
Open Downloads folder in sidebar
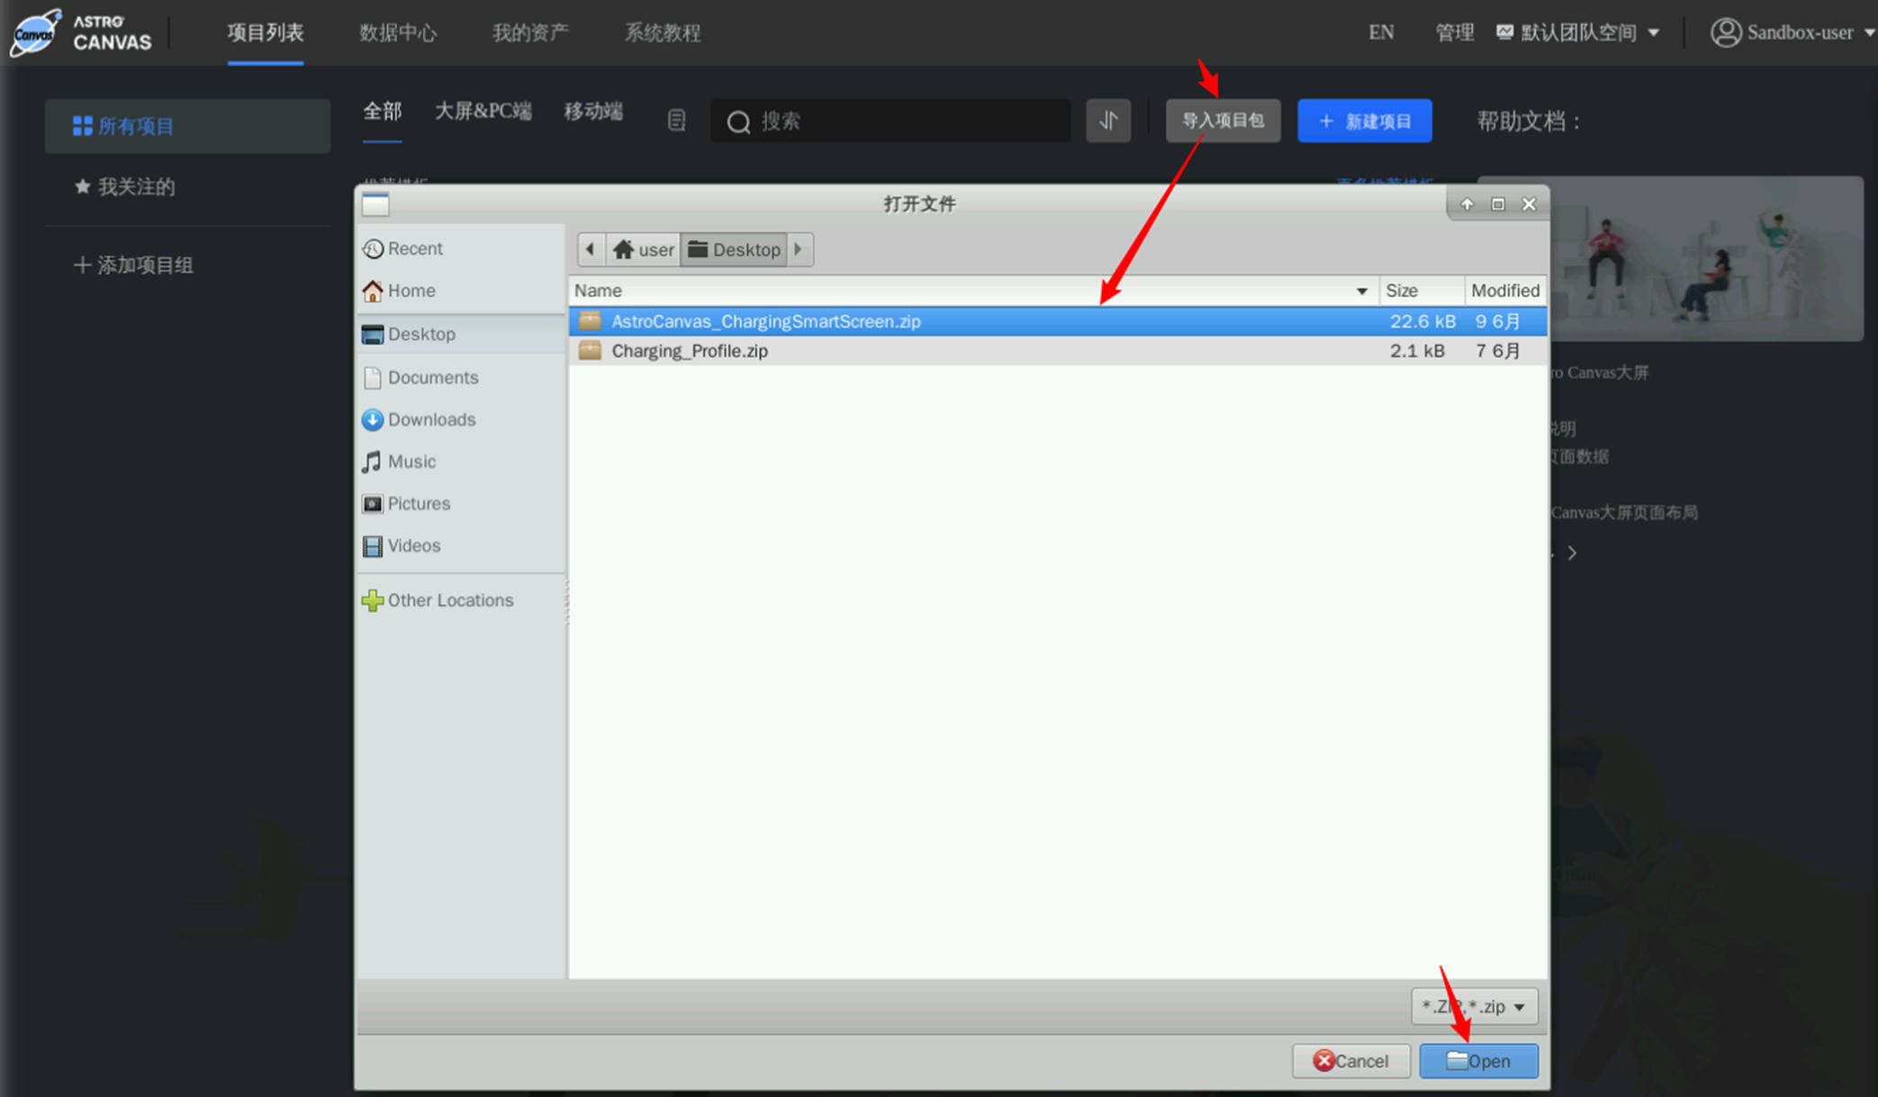(430, 419)
